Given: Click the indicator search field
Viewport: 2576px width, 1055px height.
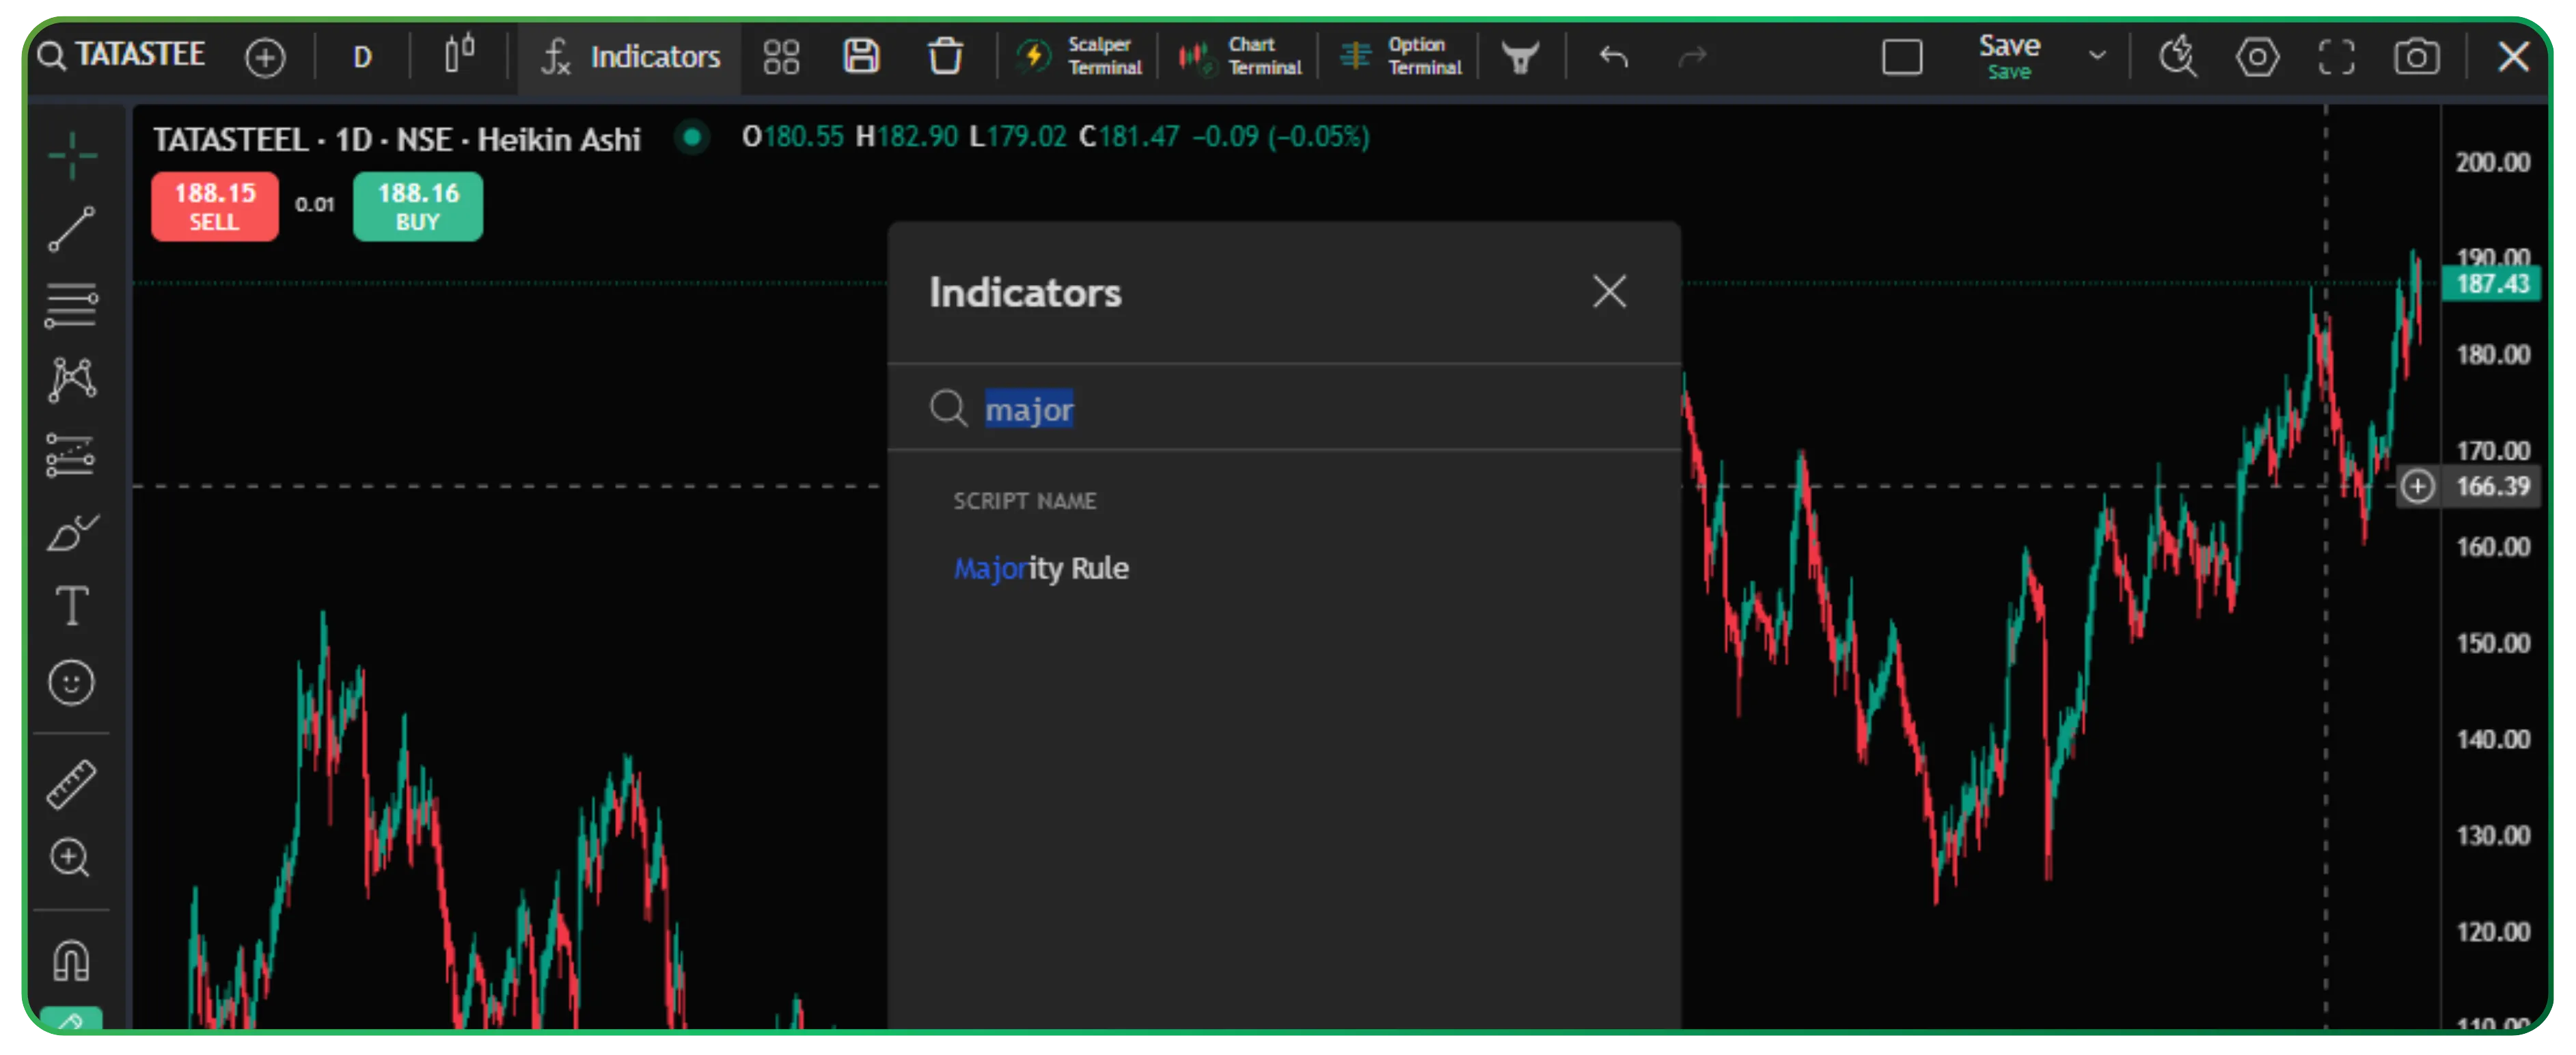Looking at the screenshot, I should (1300, 409).
